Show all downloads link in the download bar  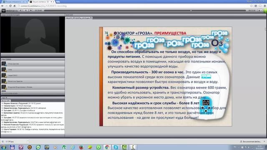tap(251, 142)
